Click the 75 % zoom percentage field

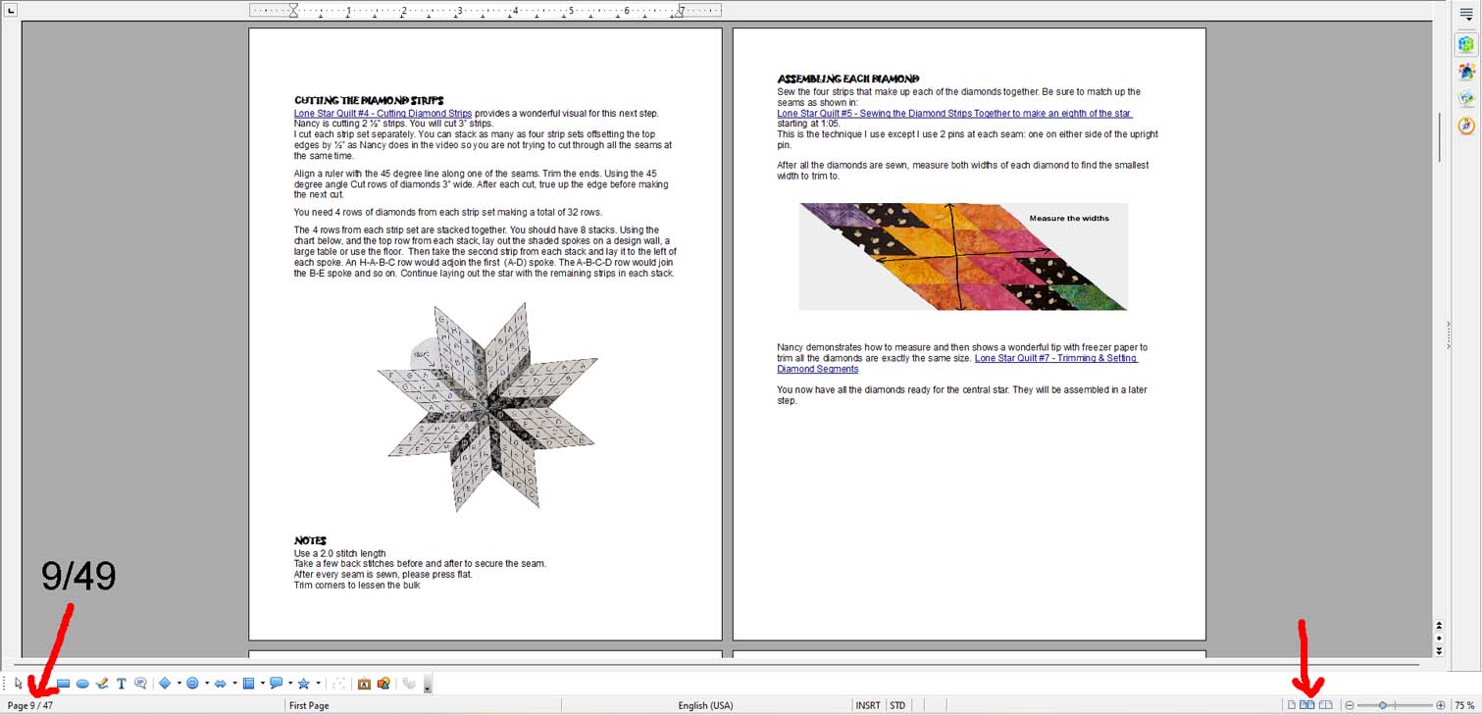click(1463, 705)
